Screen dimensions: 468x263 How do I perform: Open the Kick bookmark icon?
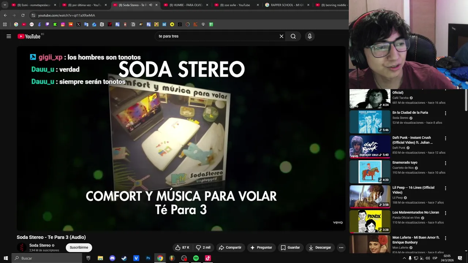[55, 24]
